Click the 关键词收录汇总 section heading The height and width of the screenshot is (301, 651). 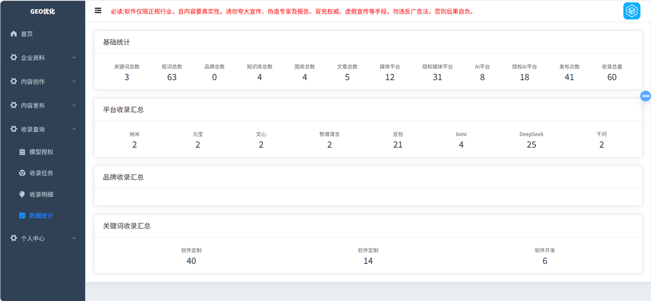pos(127,226)
